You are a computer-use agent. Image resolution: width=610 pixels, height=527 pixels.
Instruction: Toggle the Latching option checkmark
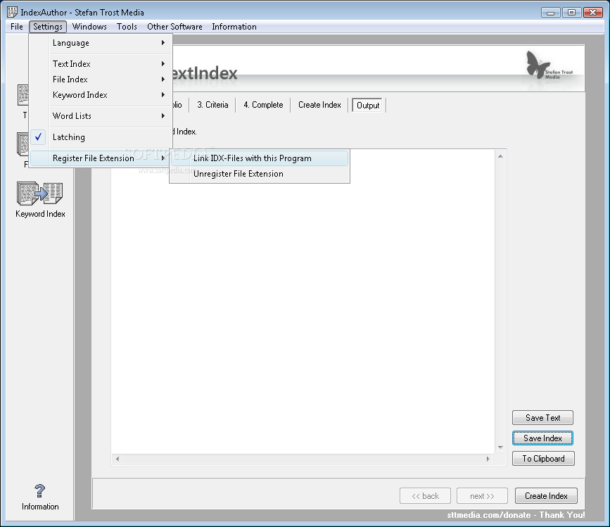pyautogui.click(x=38, y=137)
